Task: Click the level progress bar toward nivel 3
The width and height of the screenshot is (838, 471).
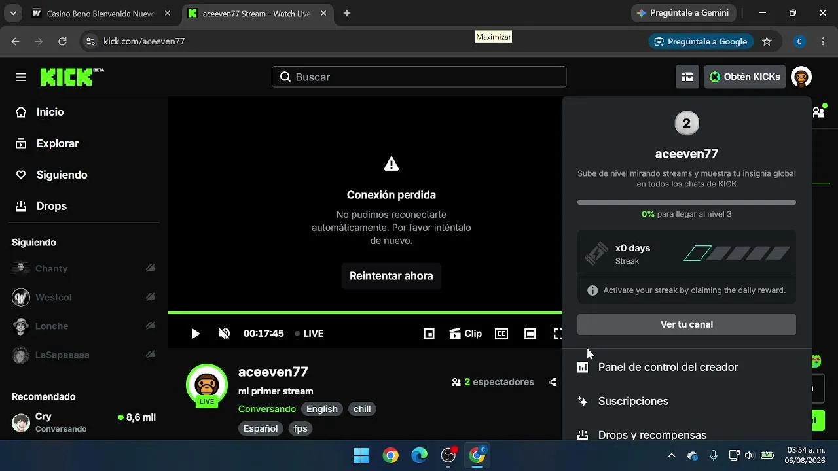Action: [x=687, y=203]
